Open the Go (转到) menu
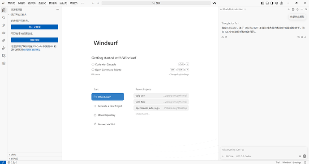Image resolution: width=309 pixels, height=164 pixels. click(53, 3)
